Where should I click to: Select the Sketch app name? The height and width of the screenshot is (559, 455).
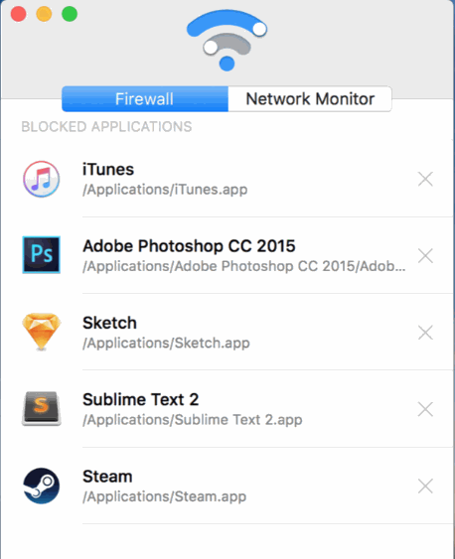109,323
